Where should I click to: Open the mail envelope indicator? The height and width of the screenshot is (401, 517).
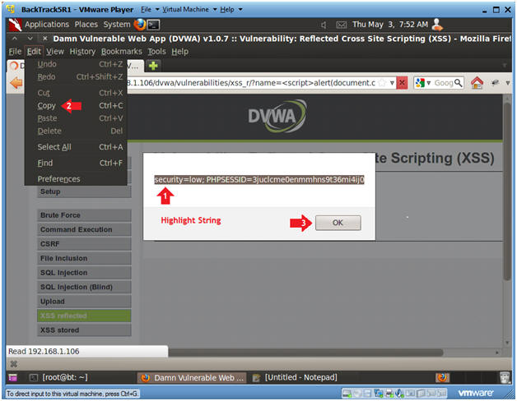(x=342, y=25)
